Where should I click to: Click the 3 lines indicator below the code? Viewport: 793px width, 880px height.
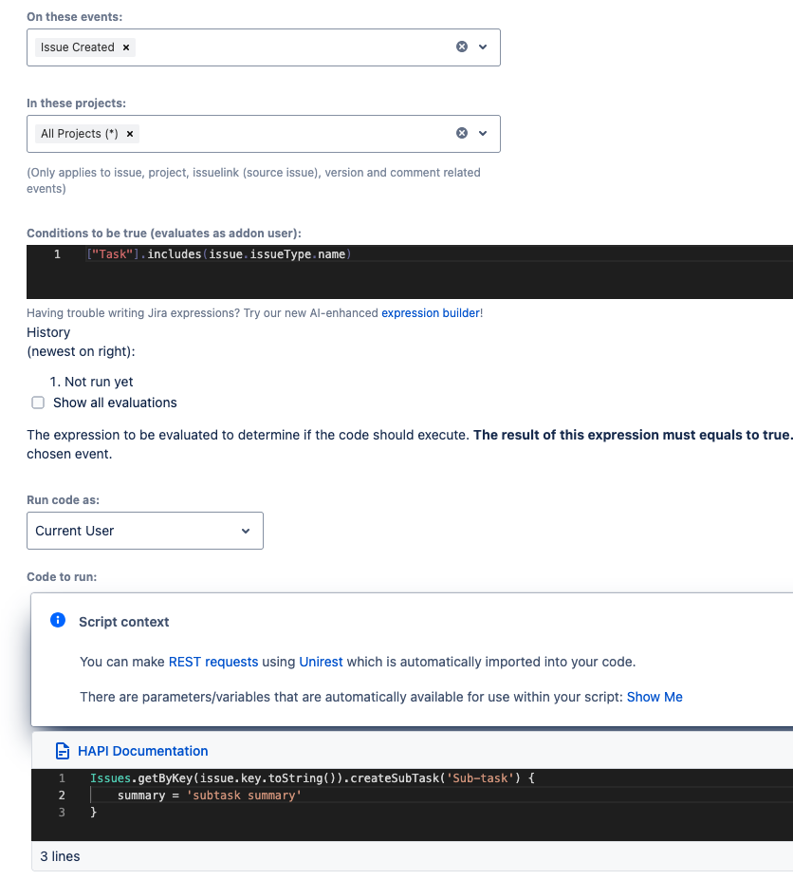59,855
